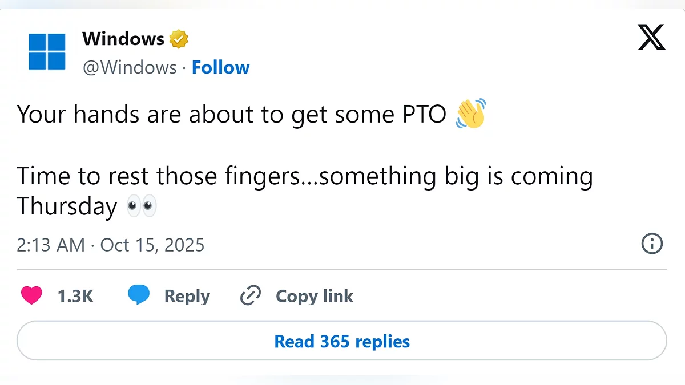Open the tweet info circle icon
The height and width of the screenshot is (385, 685).
tap(652, 244)
